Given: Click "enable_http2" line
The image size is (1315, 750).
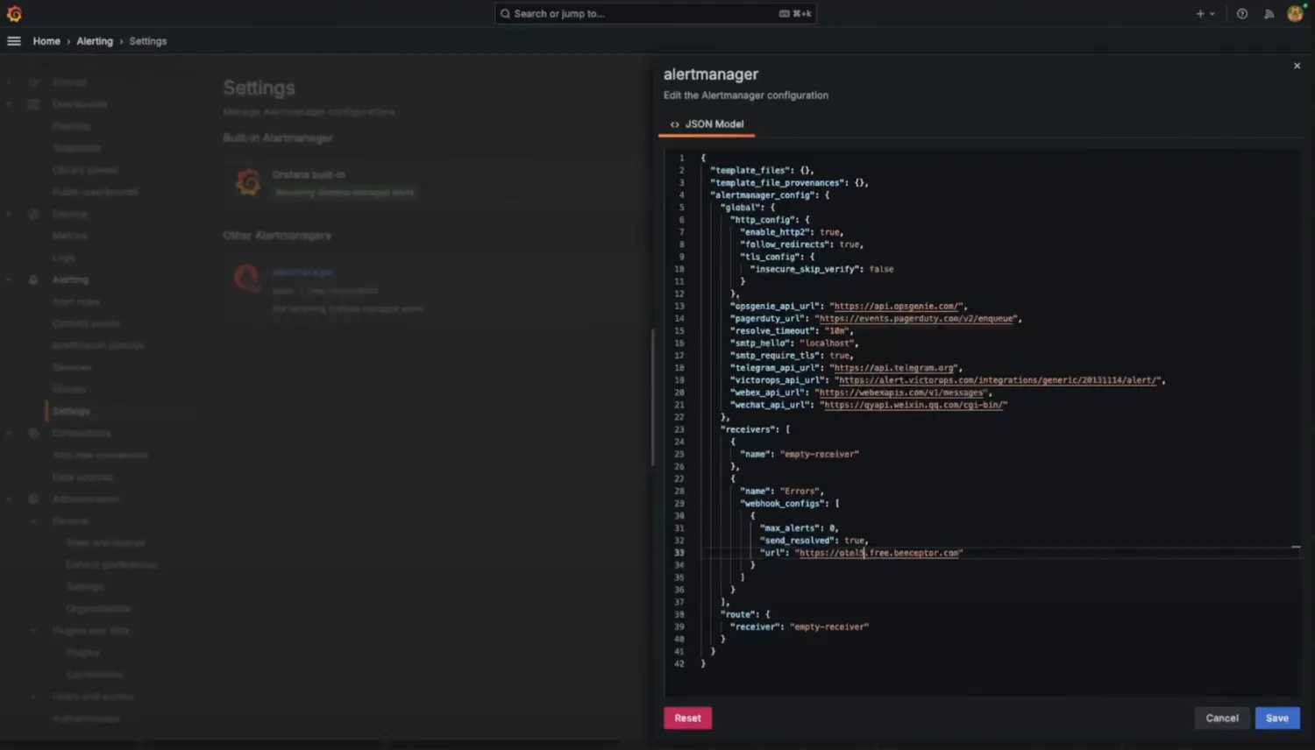Looking at the screenshot, I should [793, 232].
